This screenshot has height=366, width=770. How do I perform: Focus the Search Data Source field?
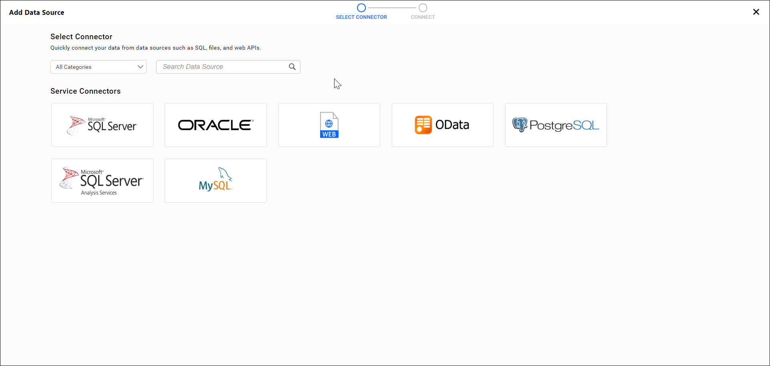point(228,67)
